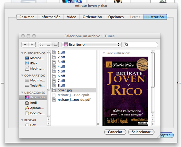Click preview pane scroll up arrow
This screenshot has height=147, width=181.
click(x=153, y=115)
